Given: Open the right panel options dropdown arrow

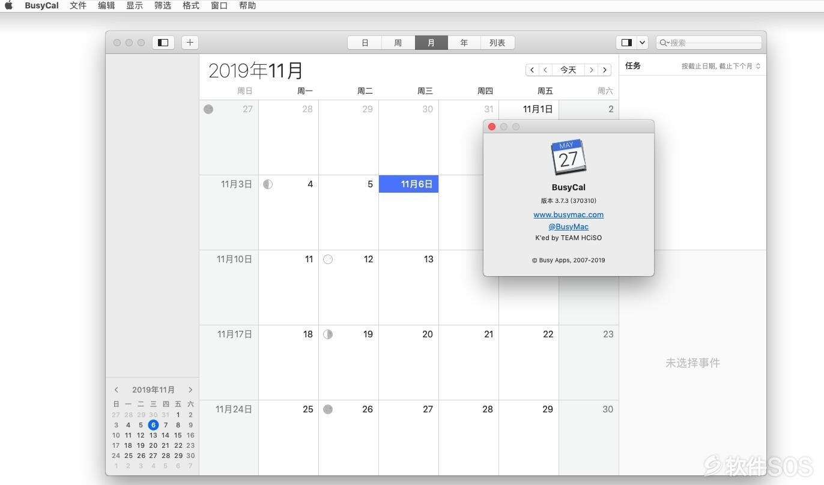Looking at the screenshot, I should click(x=642, y=43).
